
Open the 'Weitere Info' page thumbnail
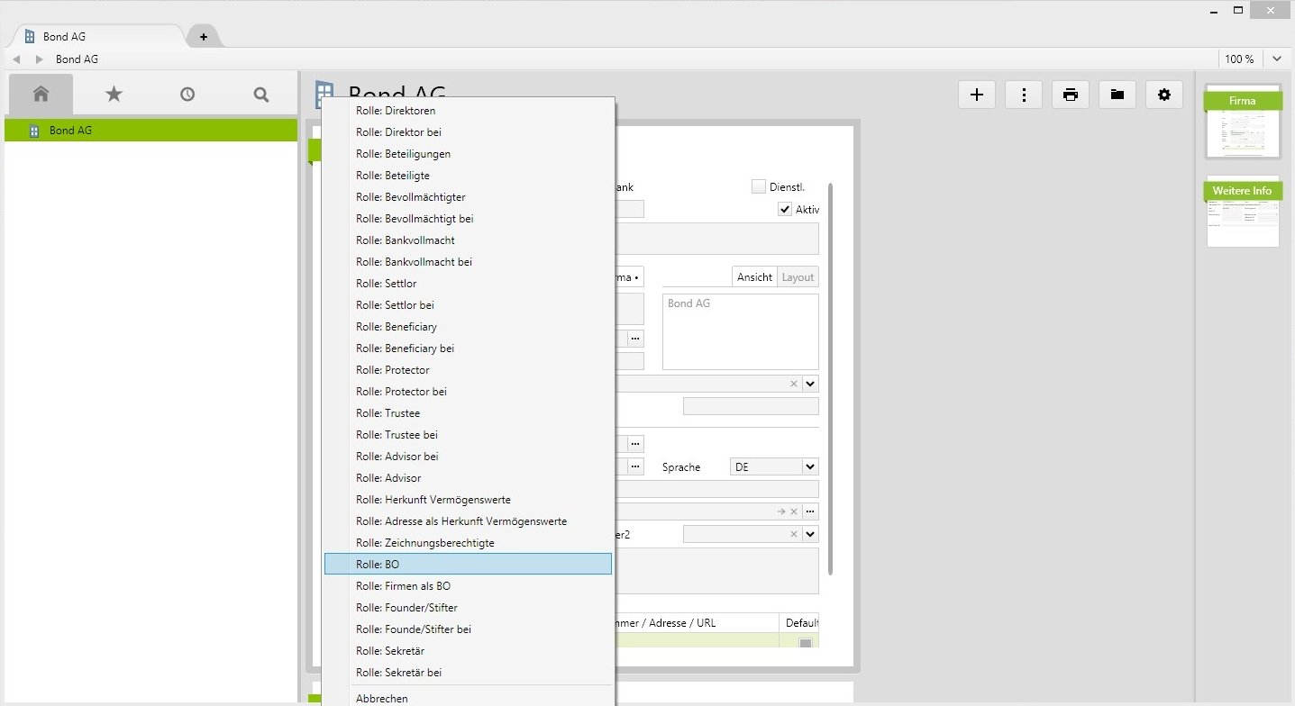click(1243, 213)
